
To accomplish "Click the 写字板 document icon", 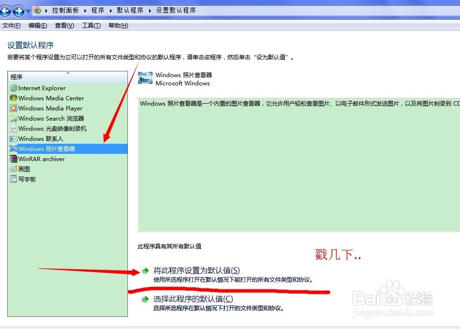I will [x=14, y=179].
